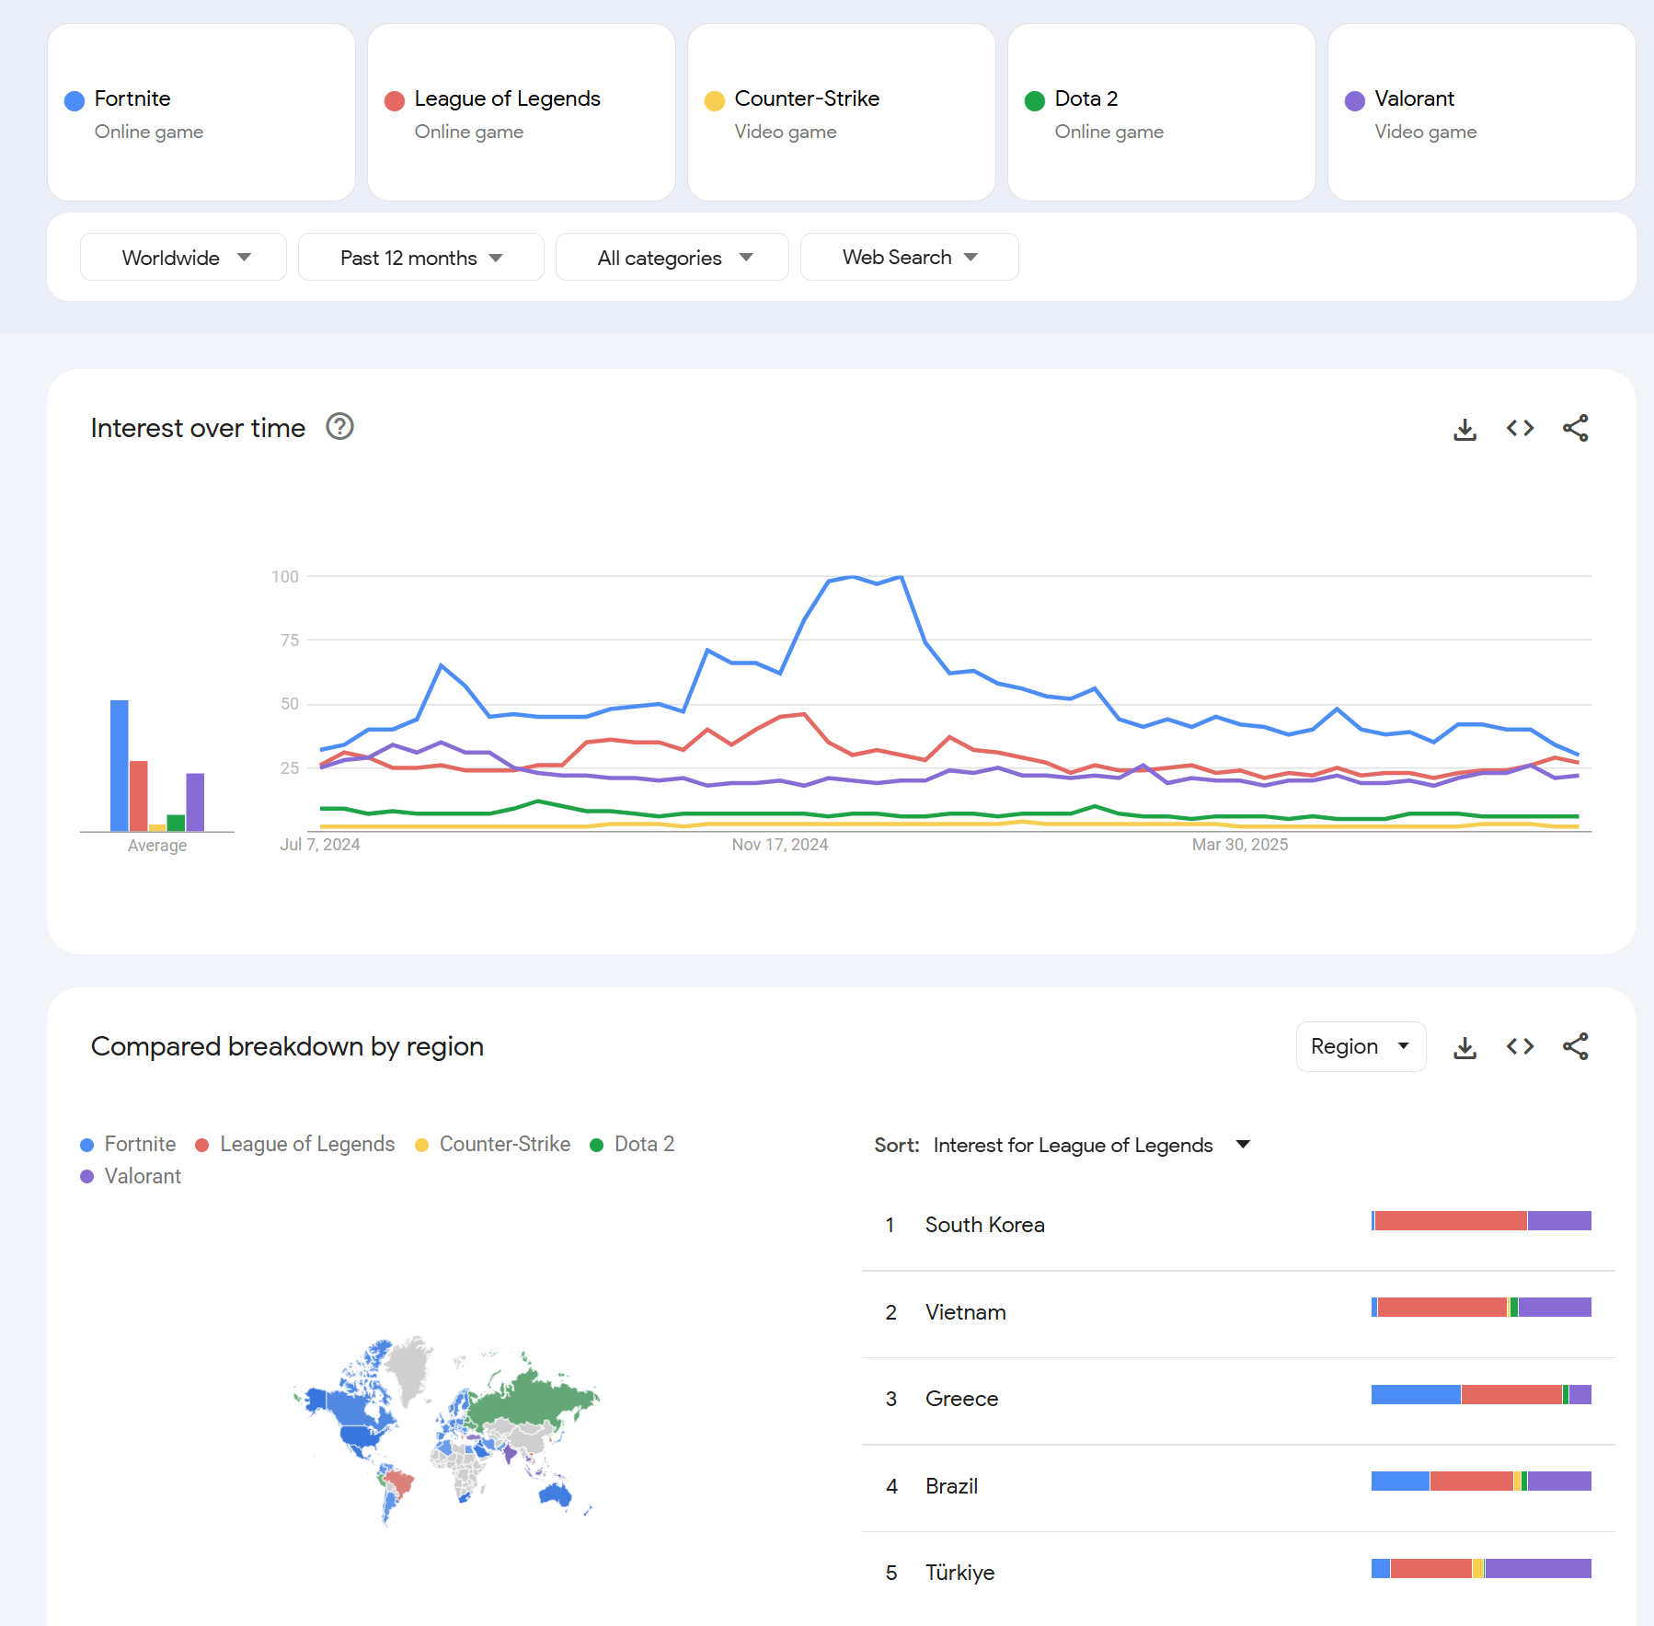Open the Web Search type dropdown
Screen dimensions: 1654x1626
click(x=909, y=258)
